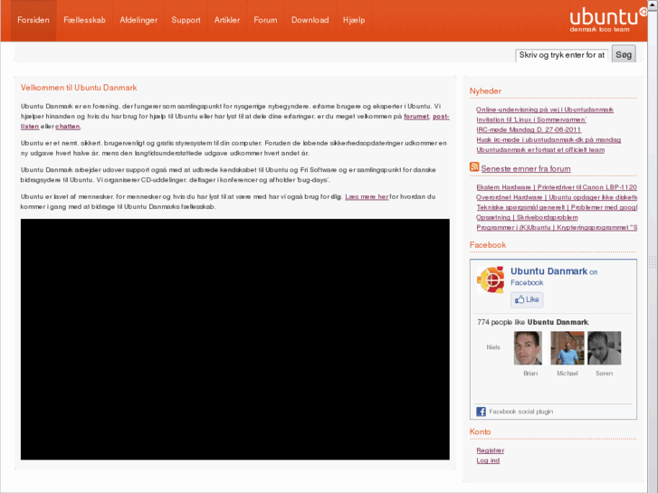The width and height of the screenshot is (658, 493).
Task: Click the Nyheder sidebar heading
Action: point(485,91)
